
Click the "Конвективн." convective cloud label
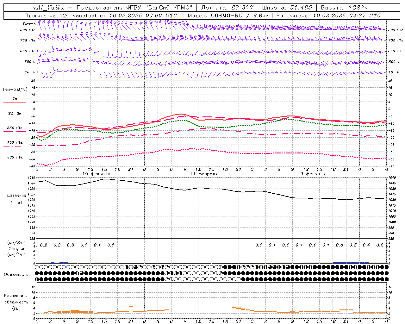click(x=16, y=296)
